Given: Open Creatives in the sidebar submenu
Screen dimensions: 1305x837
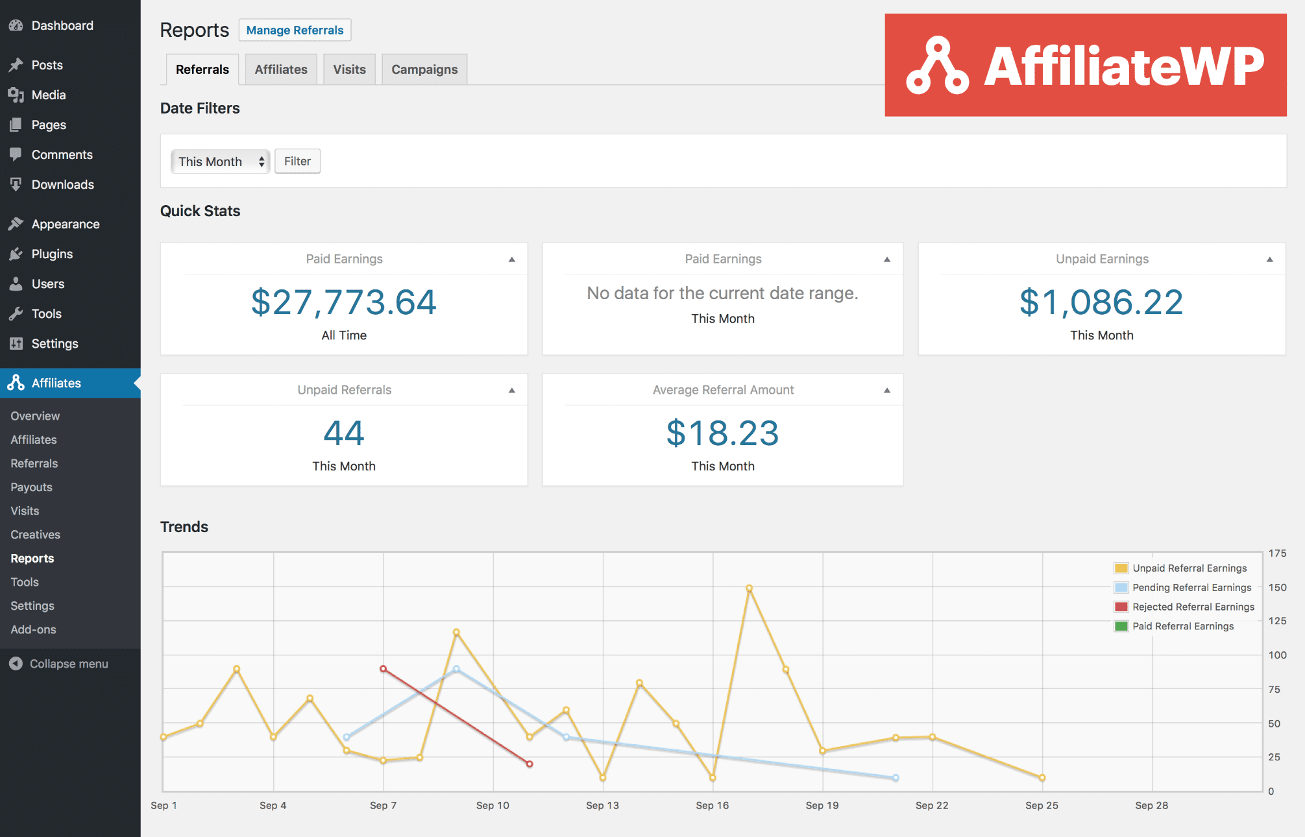Looking at the screenshot, I should point(35,535).
